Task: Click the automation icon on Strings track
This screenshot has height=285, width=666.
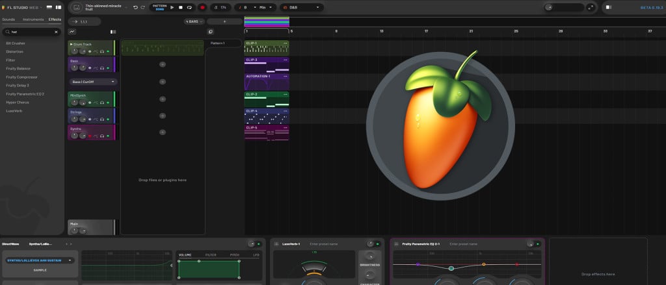Action: [x=96, y=119]
